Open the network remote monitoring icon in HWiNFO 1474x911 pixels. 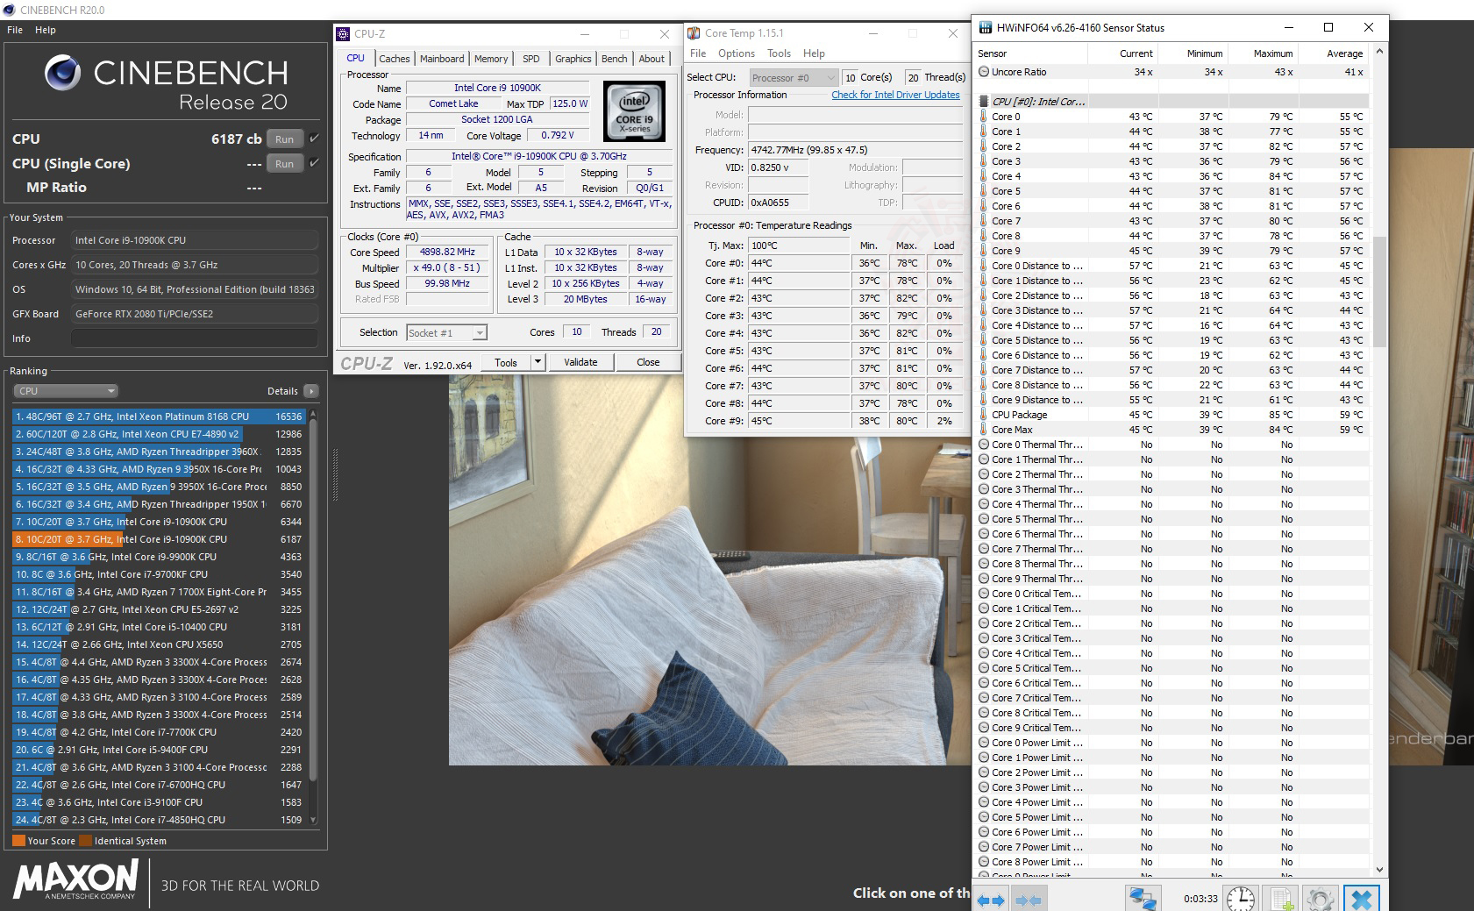pos(1143,899)
